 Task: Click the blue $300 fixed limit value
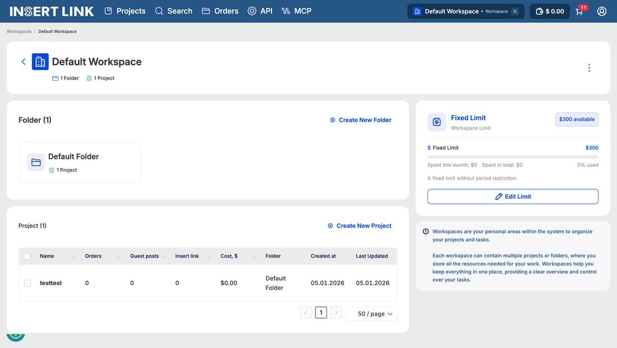[592, 148]
